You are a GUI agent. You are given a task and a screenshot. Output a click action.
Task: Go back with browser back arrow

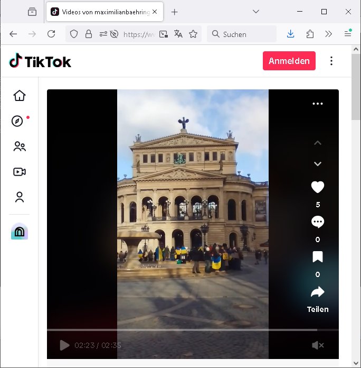coord(13,34)
